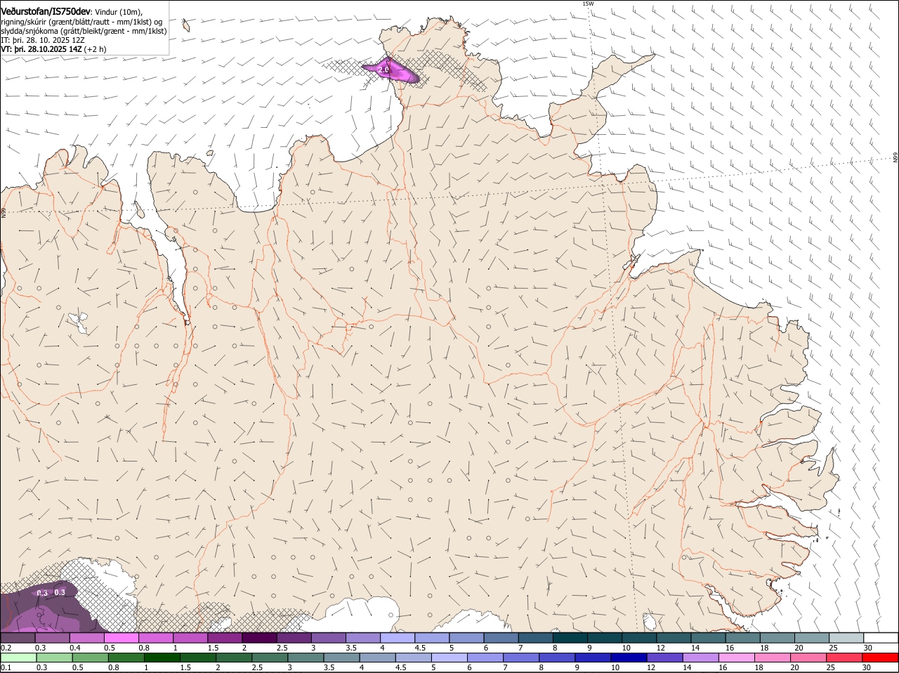
Task: Click the '(+2 h)' forecast offset text
Action: (96, 49)
